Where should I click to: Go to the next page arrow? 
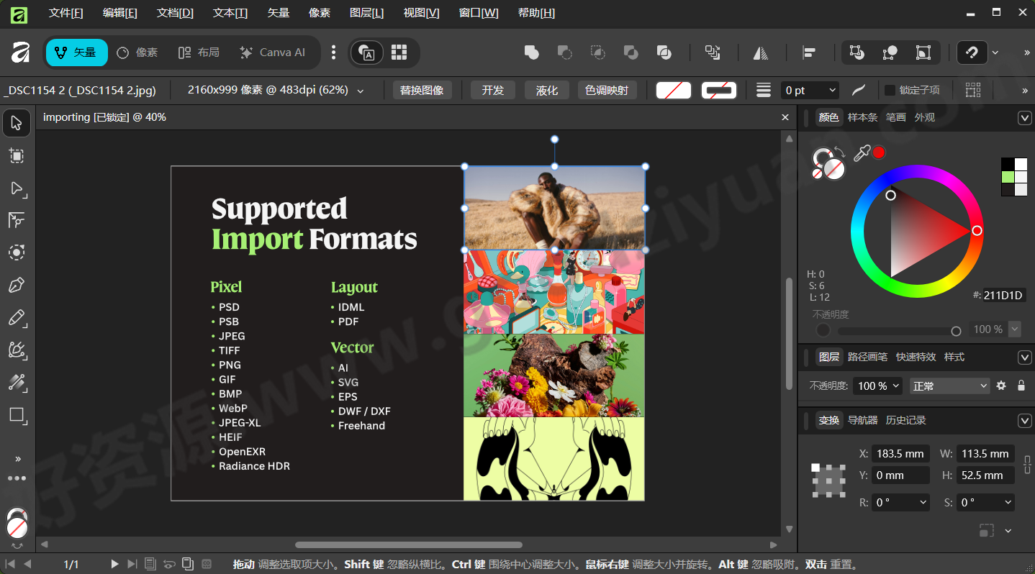click(114, 564)
